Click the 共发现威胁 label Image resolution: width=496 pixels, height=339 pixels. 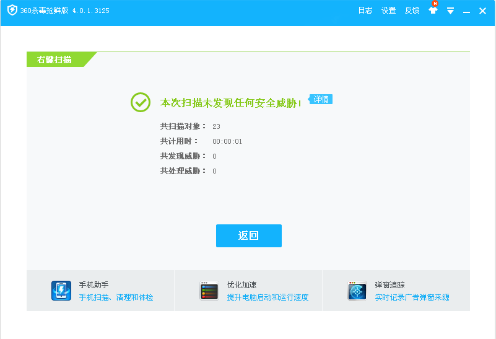pos(183,156)
